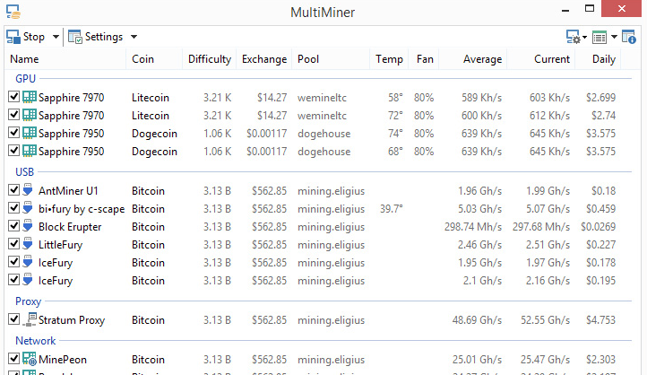
Task: Sort by the Difficulty column header
Action: point(210,59)
